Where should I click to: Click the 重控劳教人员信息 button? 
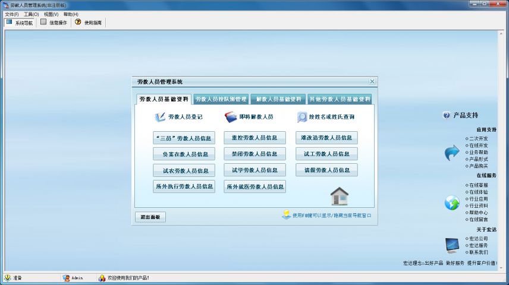pyautogui.click(x=254, y=138)
